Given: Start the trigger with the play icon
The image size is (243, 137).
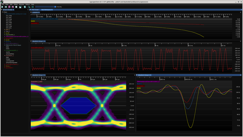Looking at the screenshot, I should (x=2, y=7).
